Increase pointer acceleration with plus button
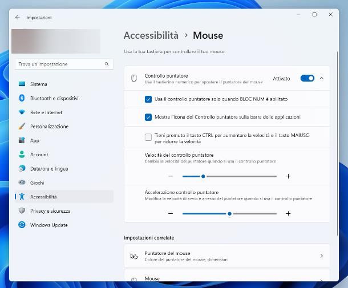The width and height of the screenshot is (348, 288). (x=288, y=214)
